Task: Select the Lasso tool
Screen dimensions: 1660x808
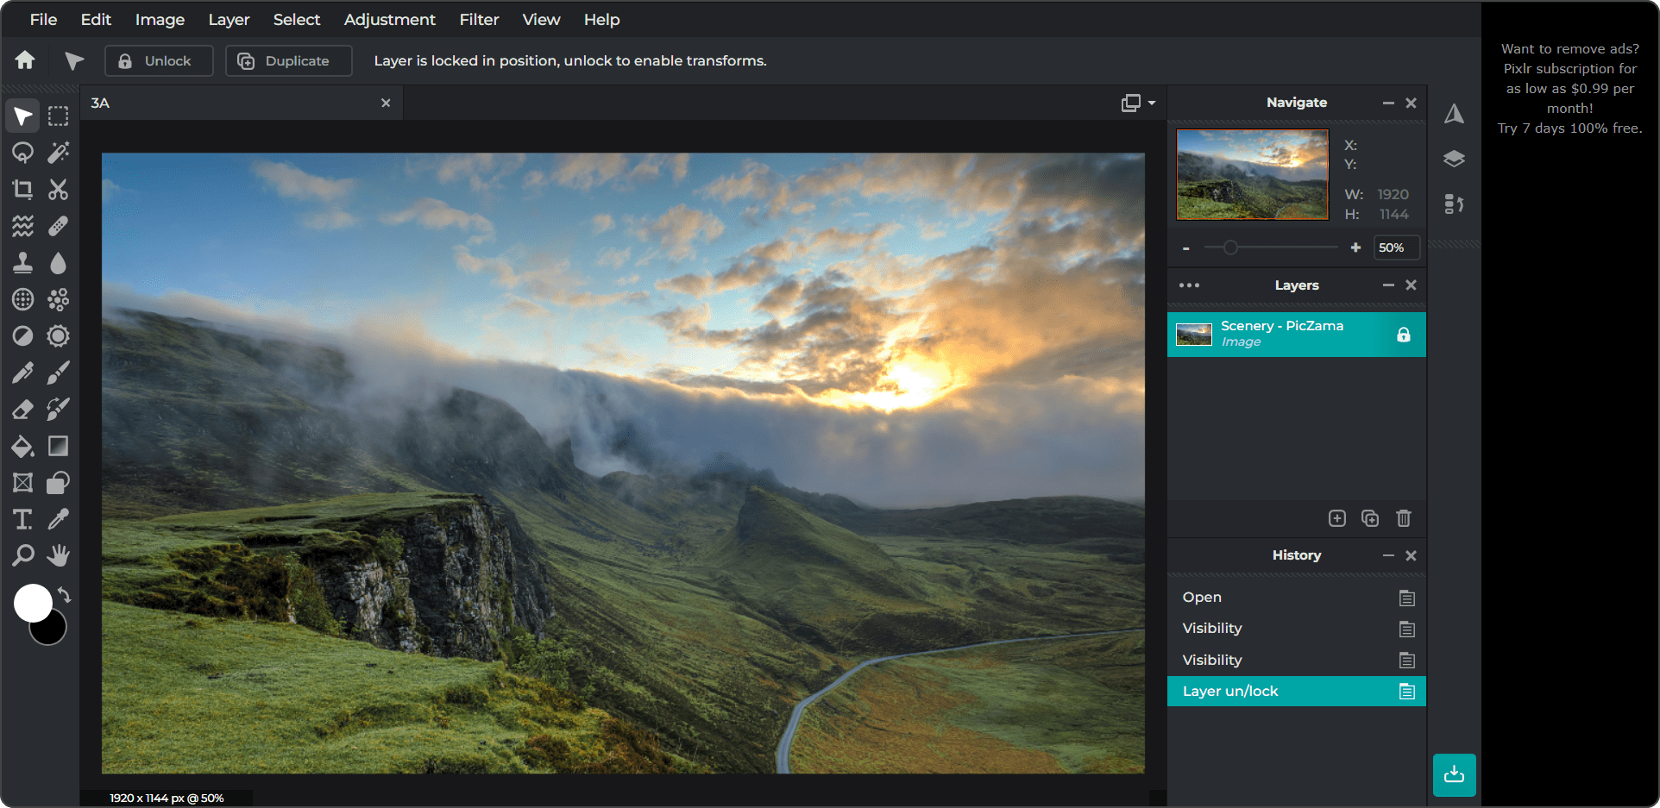Action: [x=22, y=153]
